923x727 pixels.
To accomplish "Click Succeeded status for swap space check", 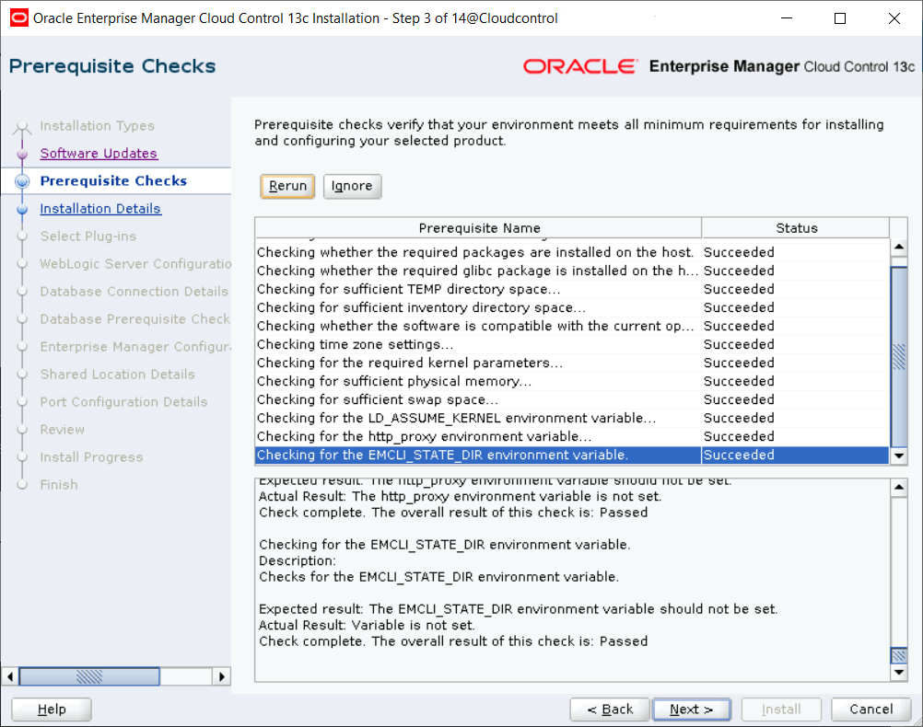I will pyautogui.click(x=739, y=399).
